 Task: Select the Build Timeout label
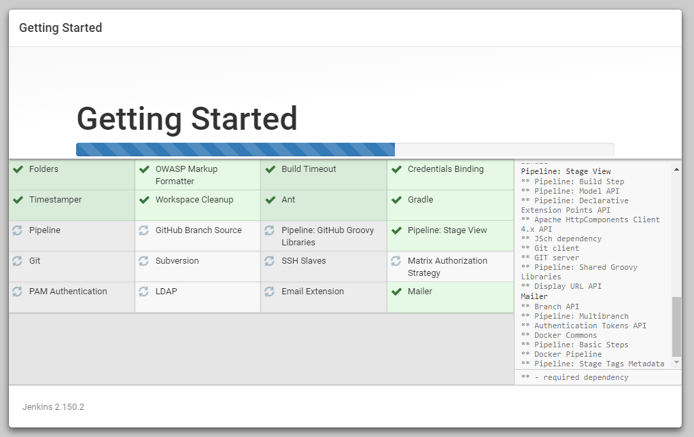point(309,169)
